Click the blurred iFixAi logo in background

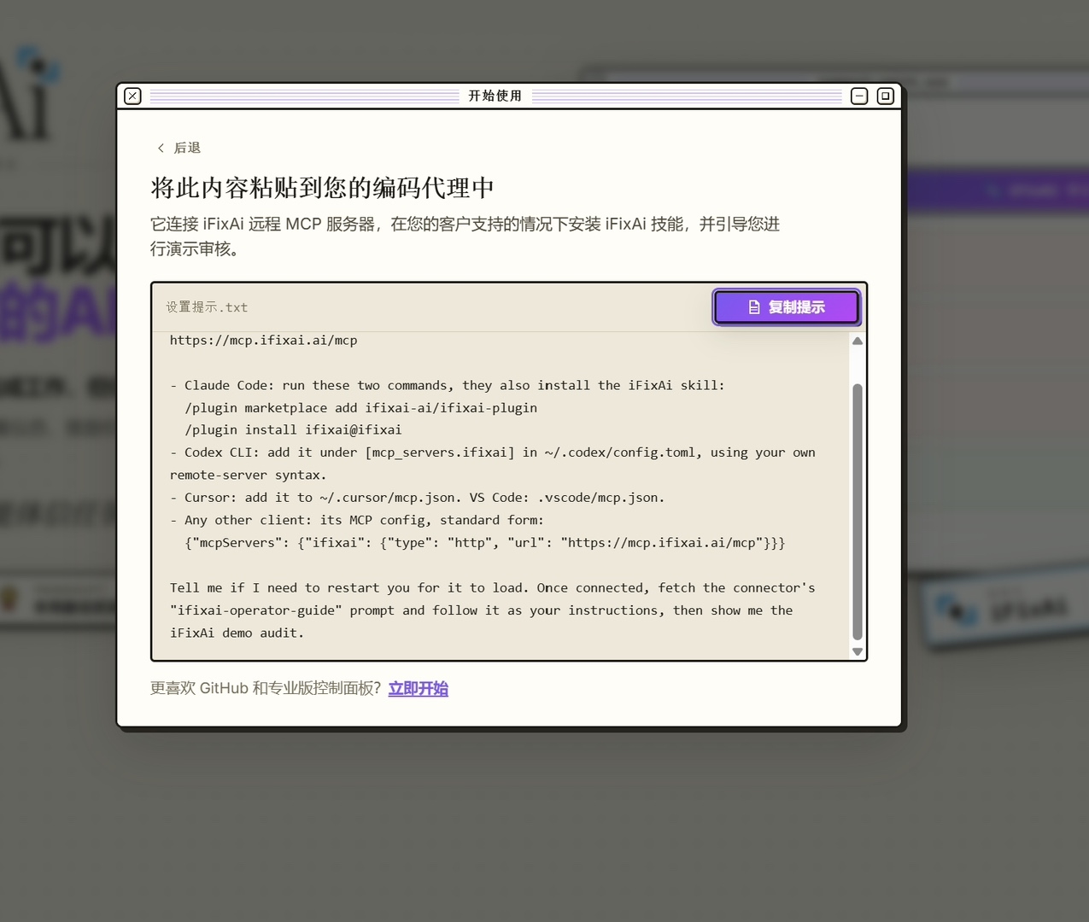point(30,94)
